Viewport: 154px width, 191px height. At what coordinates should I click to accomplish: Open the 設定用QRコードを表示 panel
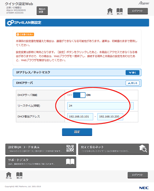click(x=41, y=149)
